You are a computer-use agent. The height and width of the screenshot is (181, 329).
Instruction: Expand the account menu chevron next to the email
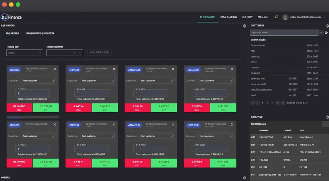pos(324,17)
